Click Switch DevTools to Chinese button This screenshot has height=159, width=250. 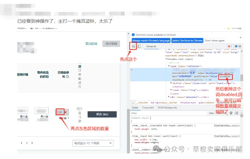click(x=187, y=40)
